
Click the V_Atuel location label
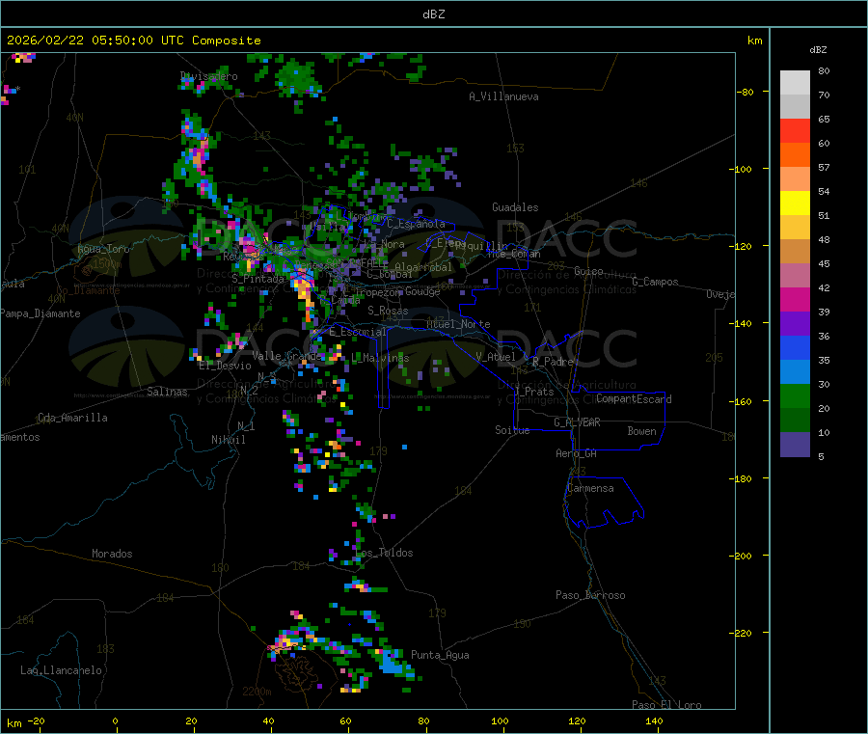[x=496, y=357]
